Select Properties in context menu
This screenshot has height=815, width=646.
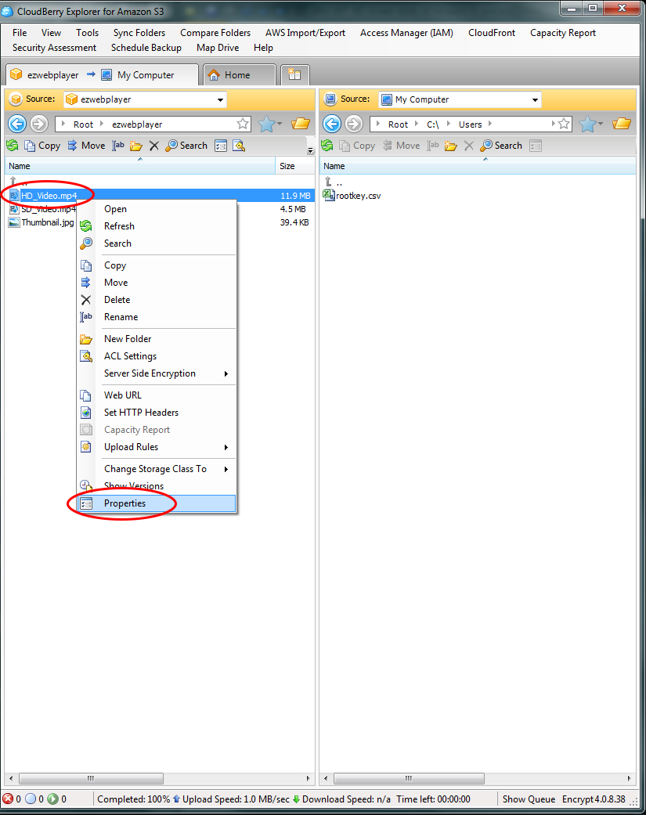coord(157,503)
